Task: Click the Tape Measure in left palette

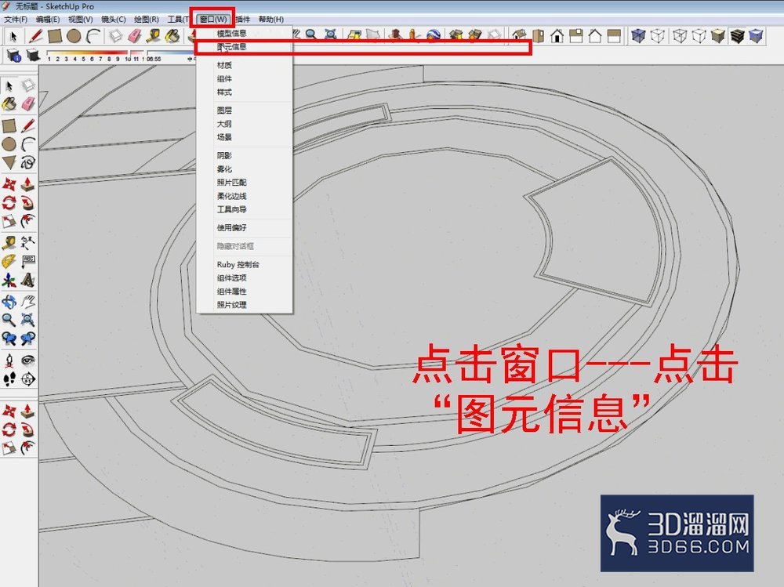Action: point(9,242)
